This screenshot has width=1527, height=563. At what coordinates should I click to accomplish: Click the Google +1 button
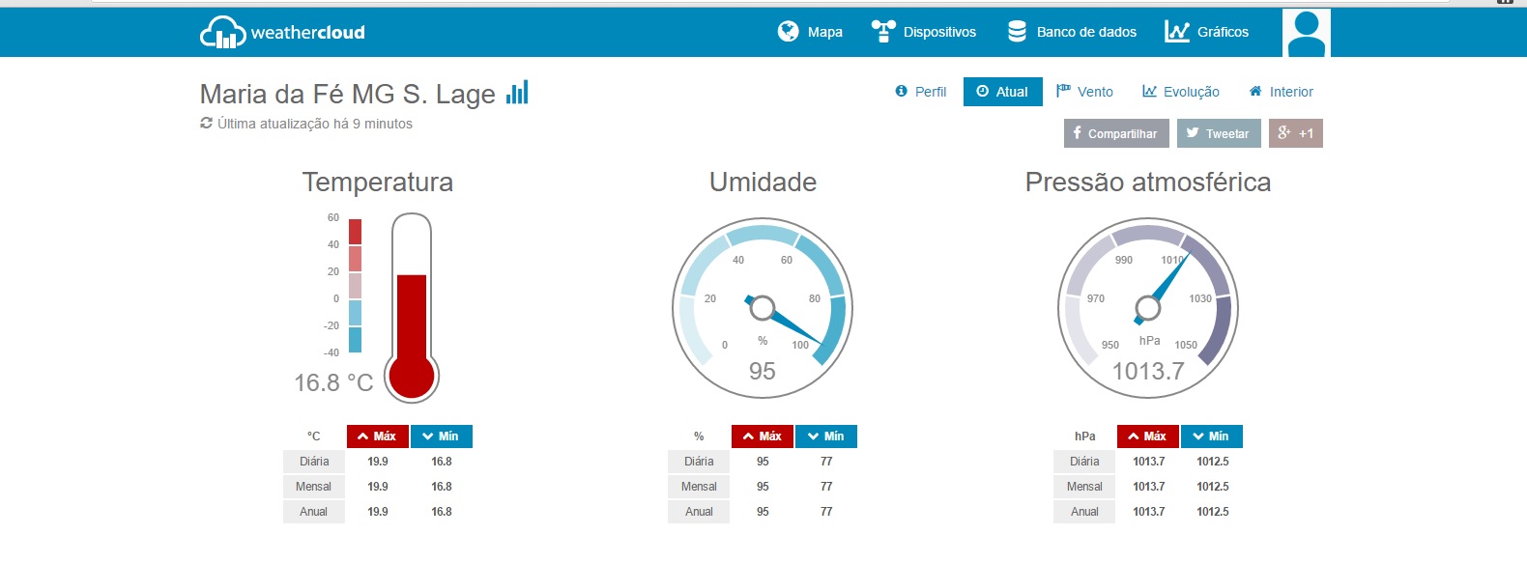point(1296,133)
